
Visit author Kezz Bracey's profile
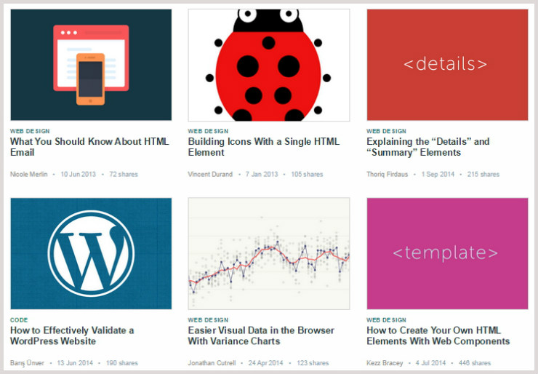[x=385, y=363]
